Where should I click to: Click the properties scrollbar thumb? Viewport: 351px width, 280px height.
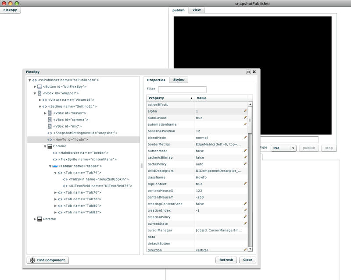[x=250, y=120]
